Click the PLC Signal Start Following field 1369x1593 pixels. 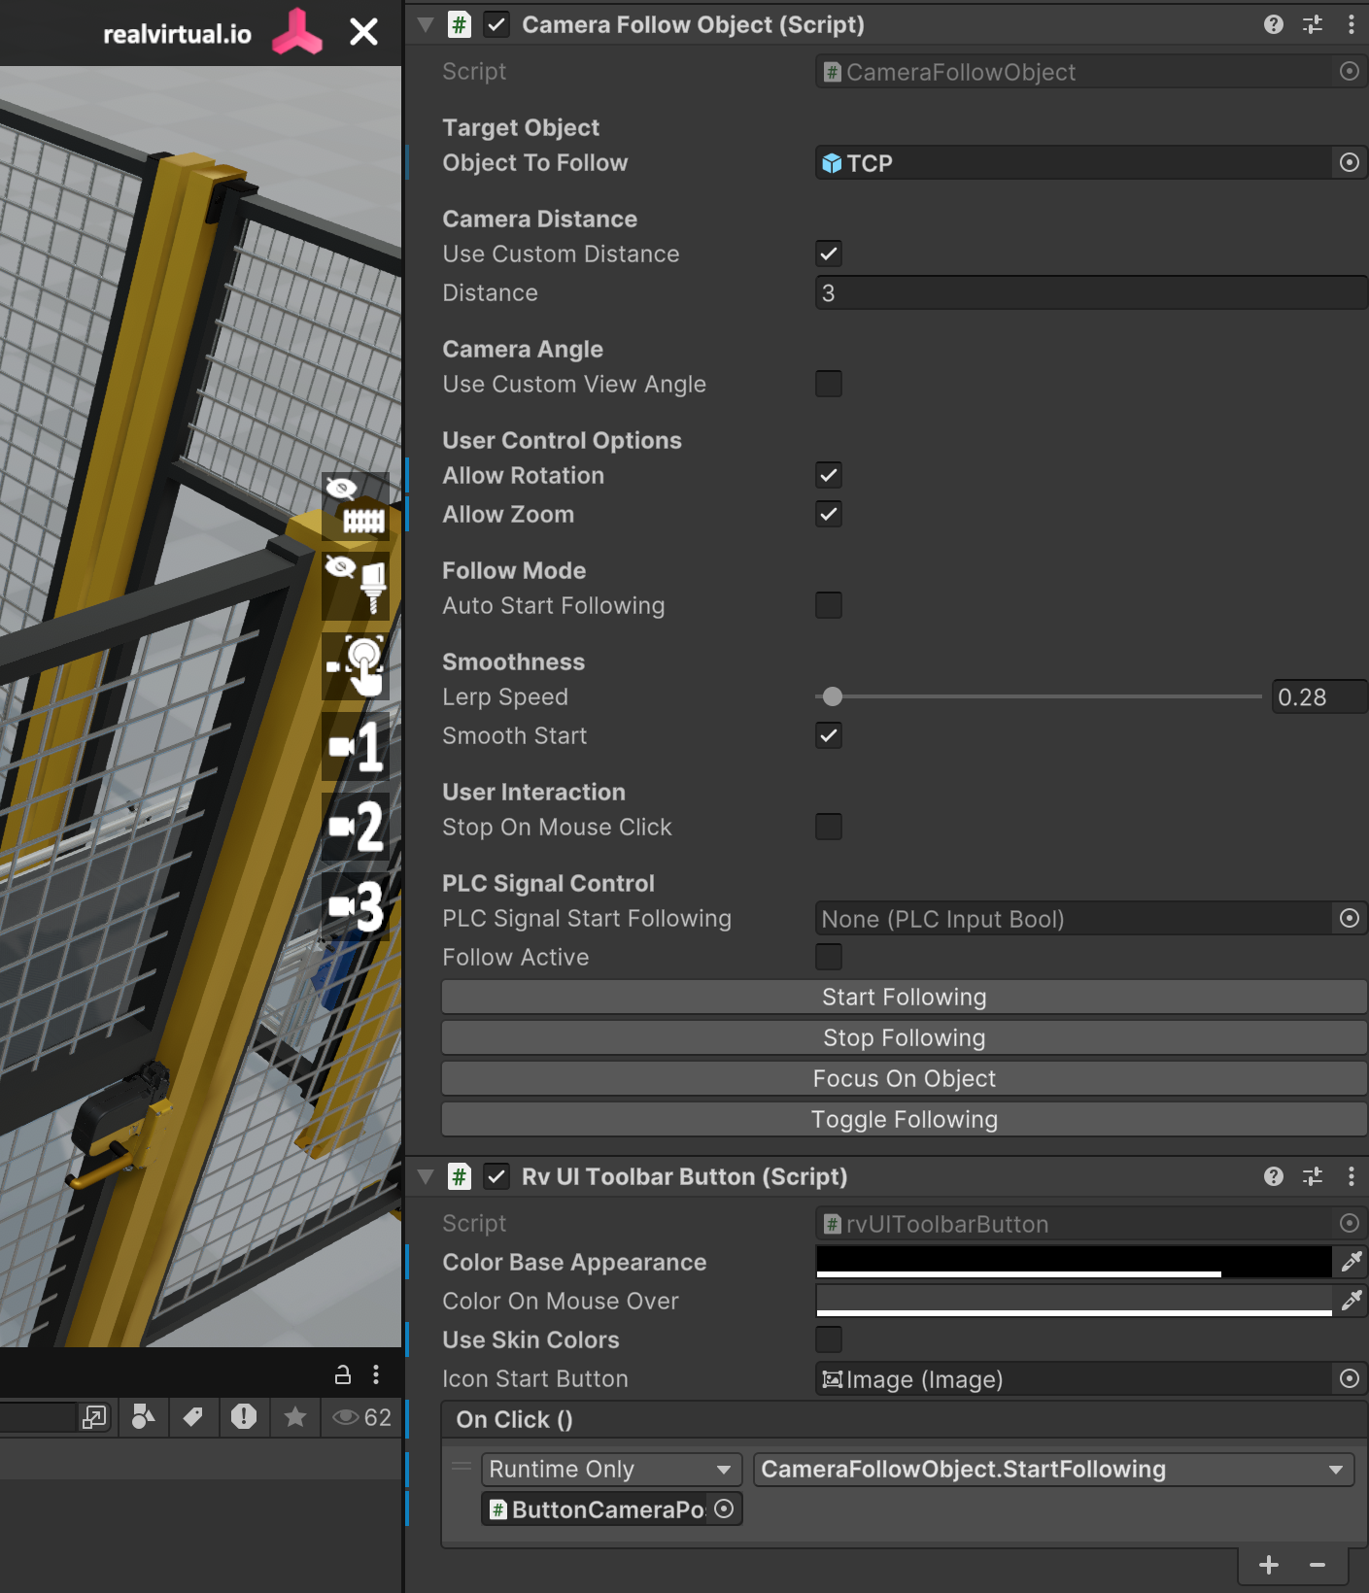coord(1074,918)
